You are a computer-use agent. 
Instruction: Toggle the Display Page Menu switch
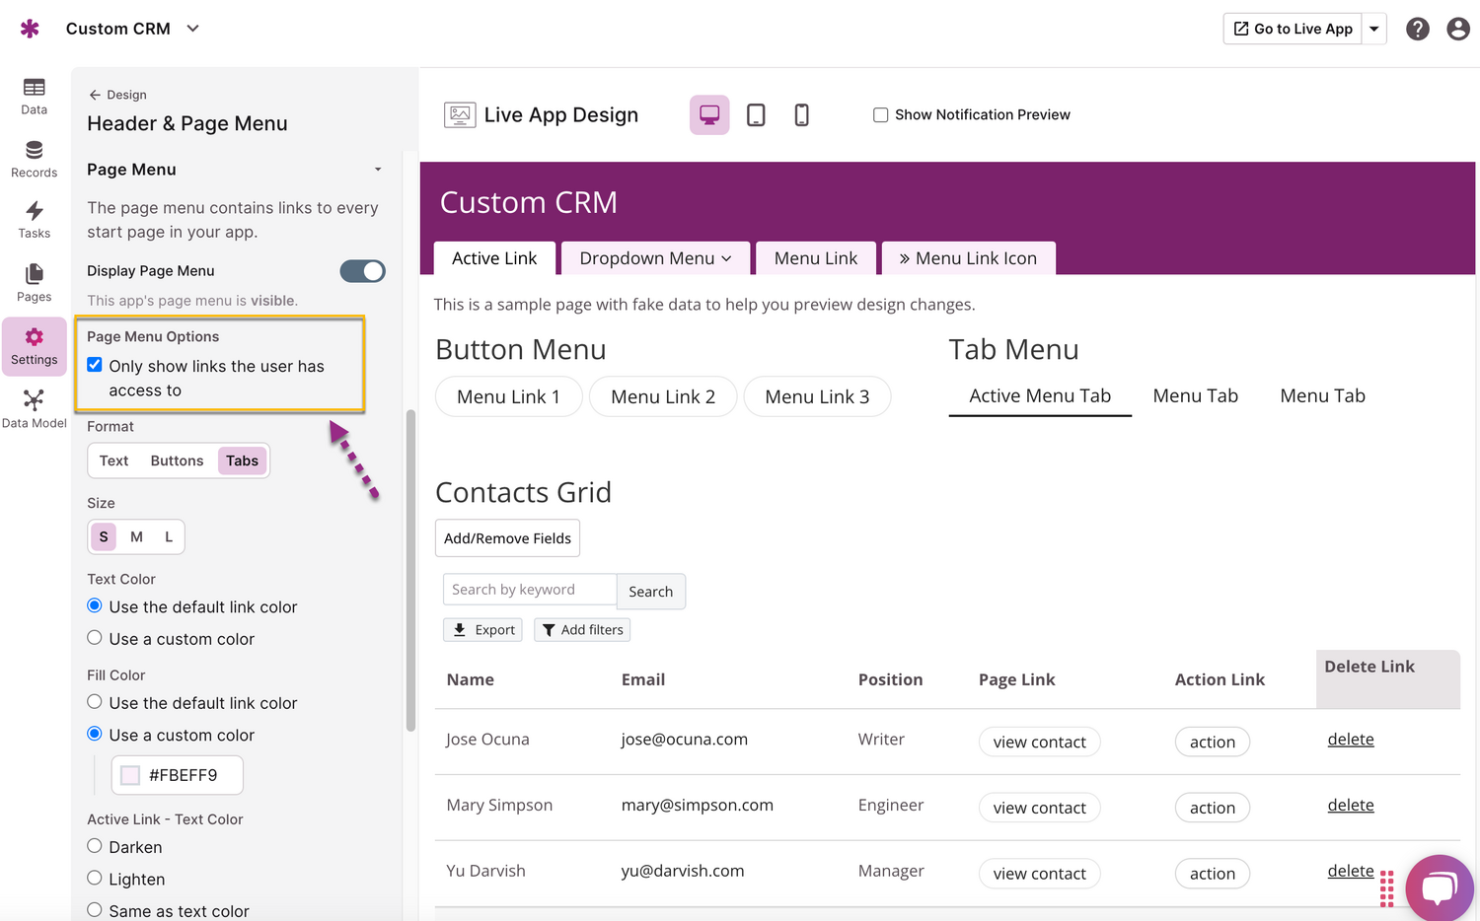pos(362,271)
